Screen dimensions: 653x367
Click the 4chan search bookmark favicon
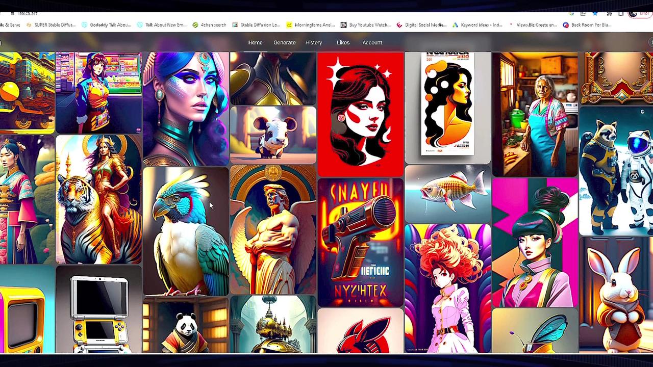point(194,24)
